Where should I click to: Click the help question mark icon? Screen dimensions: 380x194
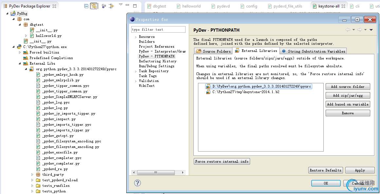tap(138, 183)
